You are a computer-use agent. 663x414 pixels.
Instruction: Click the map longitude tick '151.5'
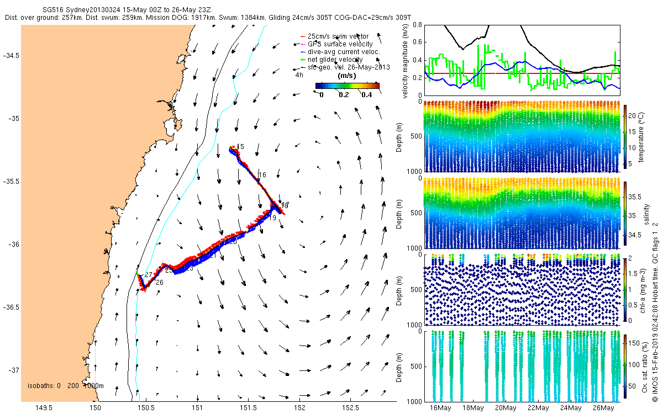pyautogui.click(x=248, y=408)
